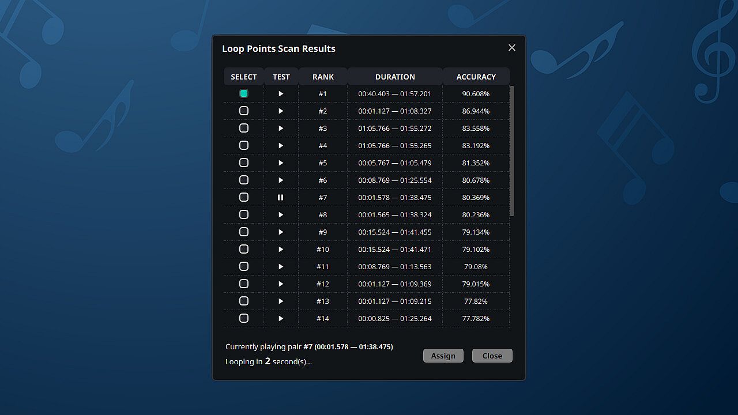Click duration 00:00.825 — 01:25.264
Viewport: 738px width, 415px height.
tap(395, 318)
